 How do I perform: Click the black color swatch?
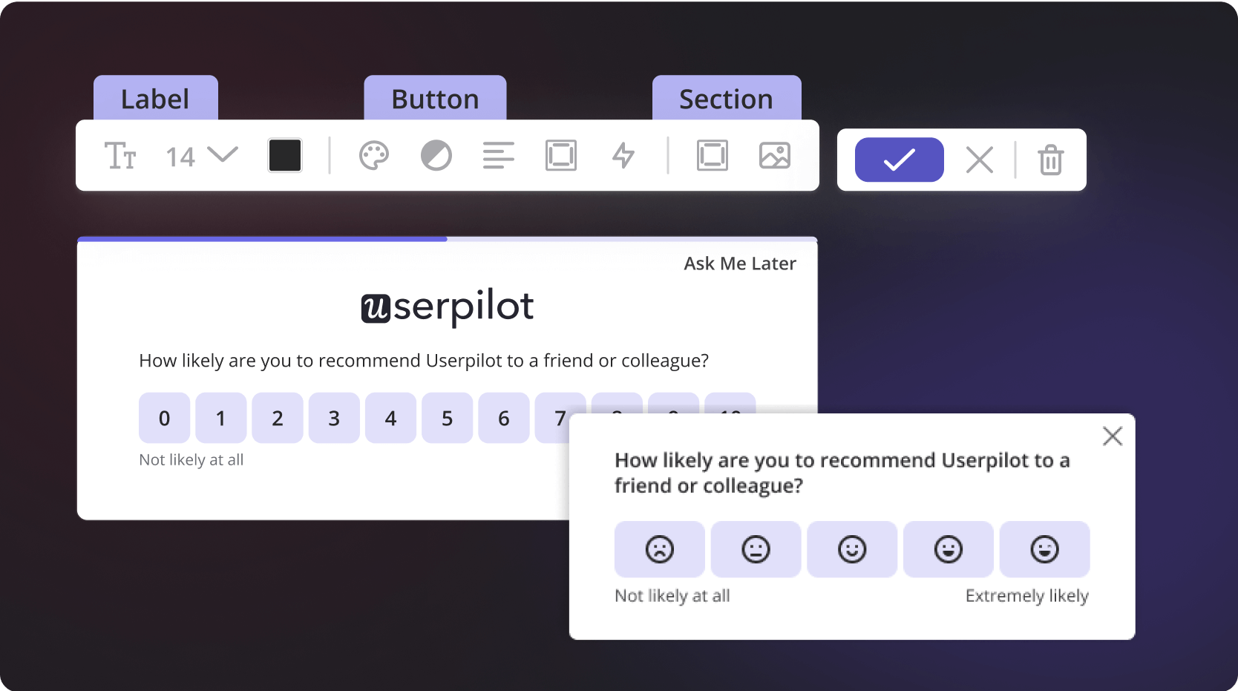(285, 156)
